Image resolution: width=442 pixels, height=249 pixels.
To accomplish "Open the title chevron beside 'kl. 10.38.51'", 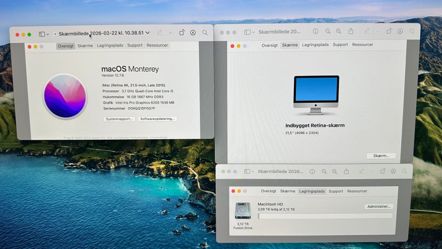I will point(147,33).
